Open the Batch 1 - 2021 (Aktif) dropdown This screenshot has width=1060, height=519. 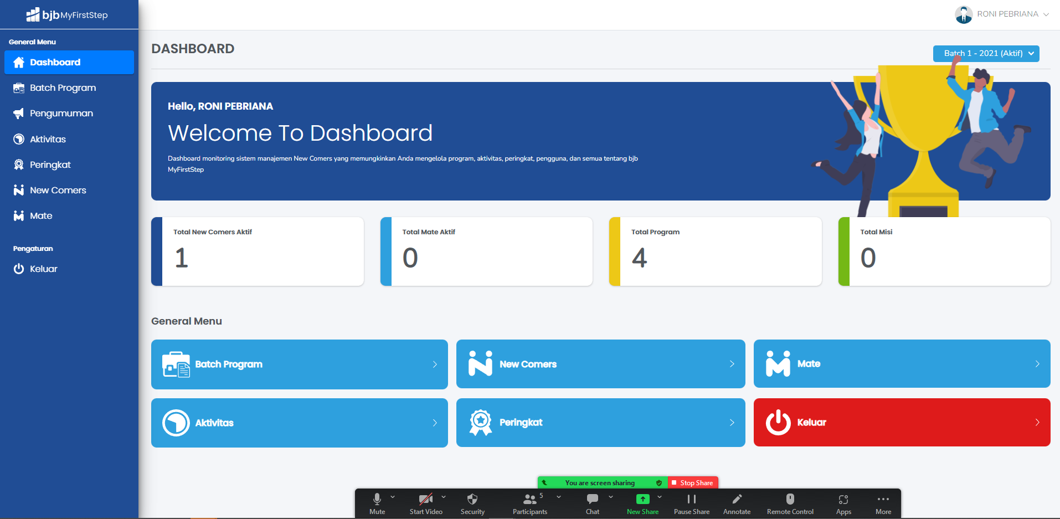tap(986, 54)
